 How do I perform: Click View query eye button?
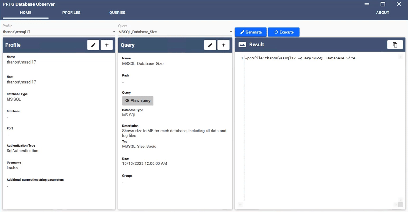[138, 101]
